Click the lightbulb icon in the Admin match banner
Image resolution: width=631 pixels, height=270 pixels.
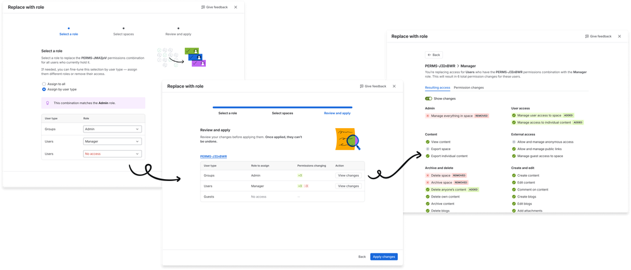coord(47,103)
